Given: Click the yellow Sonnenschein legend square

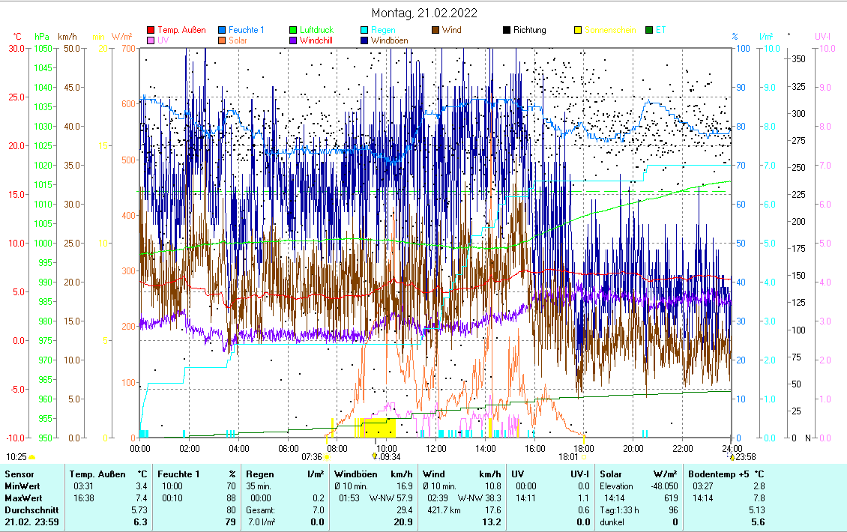Looking at the screenshot, I should (x=579, y=31).
